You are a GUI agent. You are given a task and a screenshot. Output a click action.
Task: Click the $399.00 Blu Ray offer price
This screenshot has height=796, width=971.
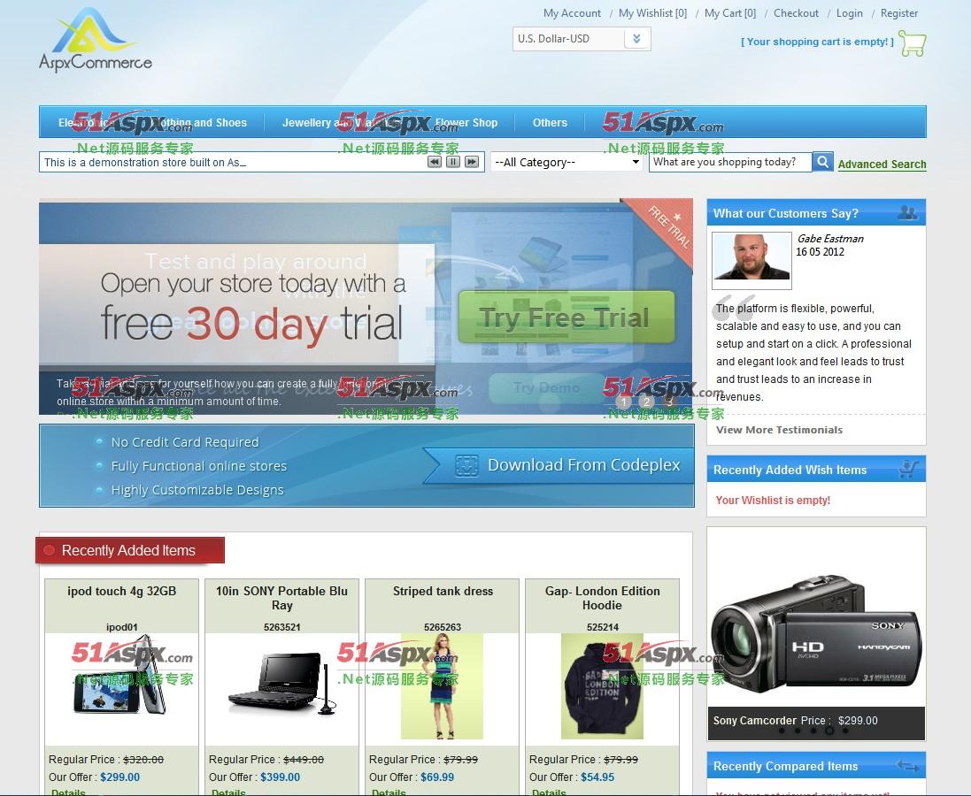280,777
